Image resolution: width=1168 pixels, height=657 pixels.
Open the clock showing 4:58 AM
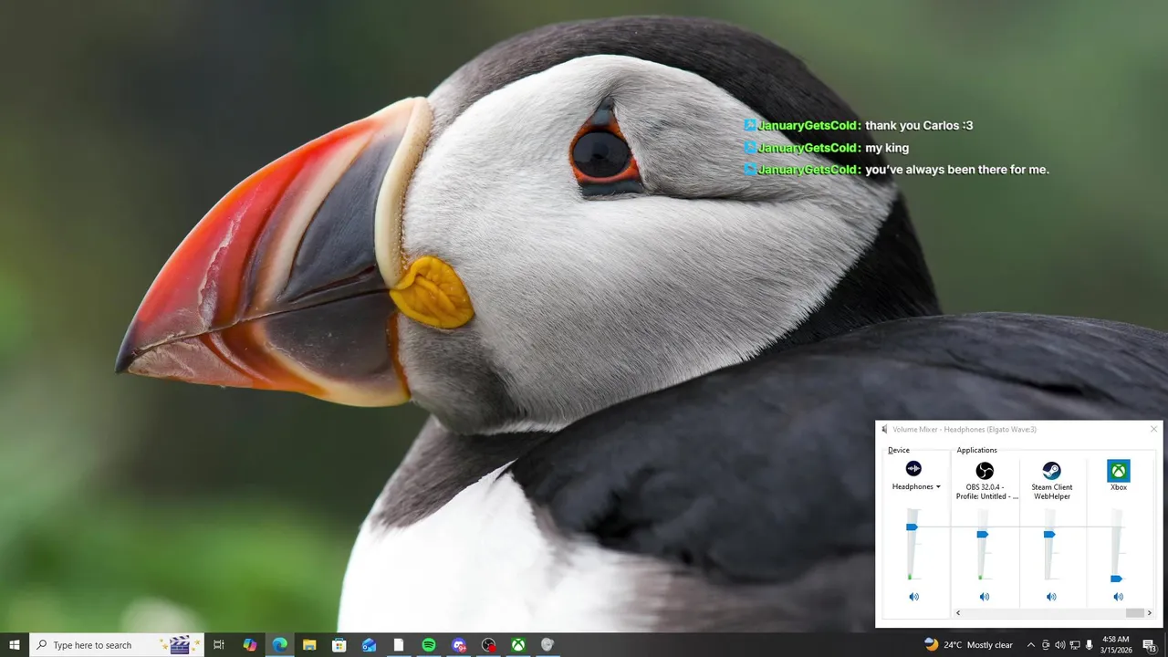1115,645
